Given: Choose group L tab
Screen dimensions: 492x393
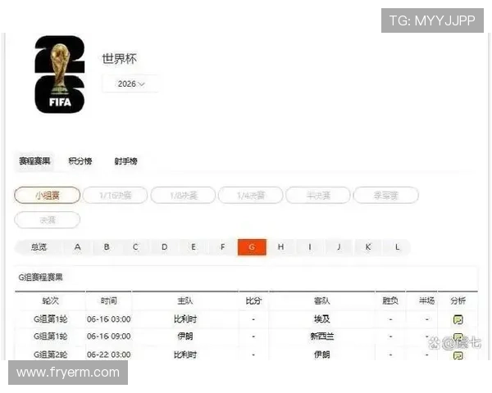Looking at the screenshot, I should click(x=397, y=247).
